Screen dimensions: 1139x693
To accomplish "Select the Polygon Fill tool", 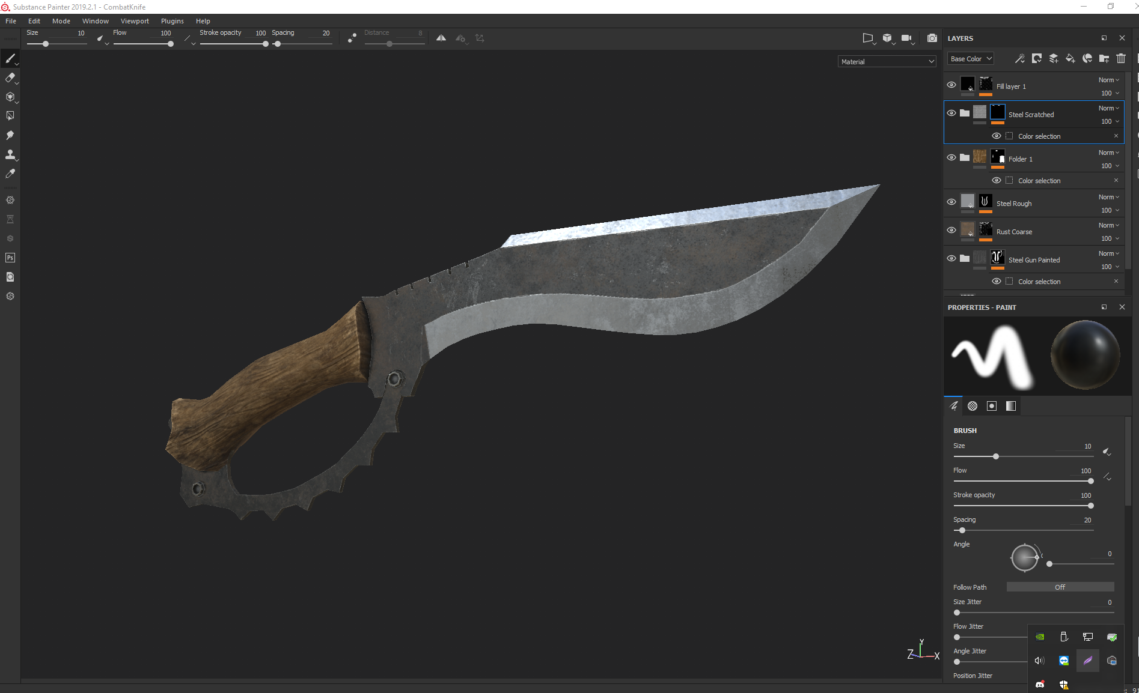I will tap(10, 116).
